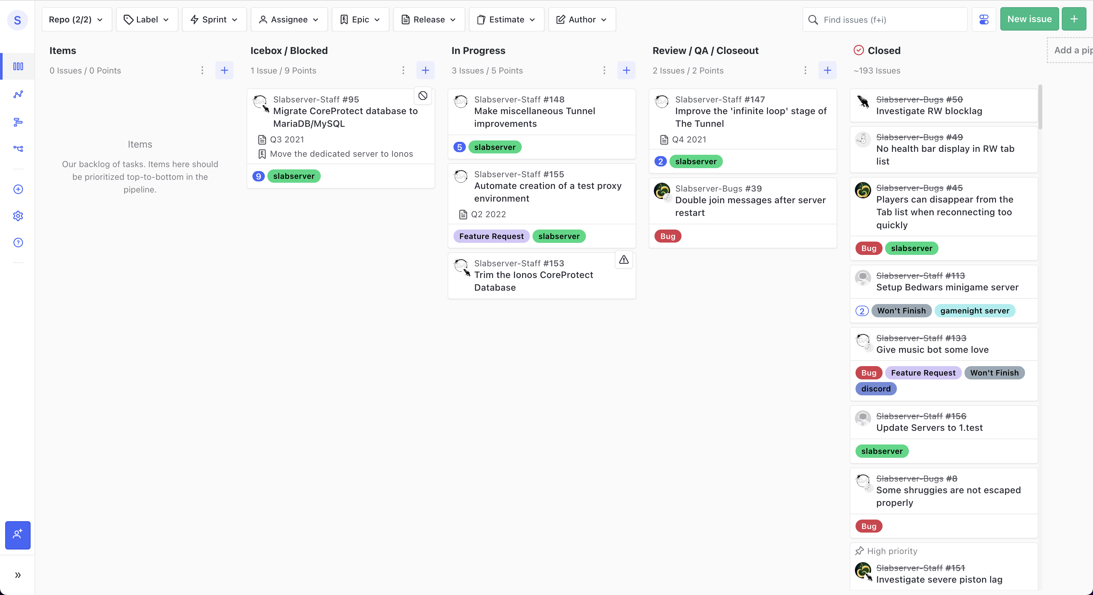Viewport: 1093px width, 595px height.
Task: Open Icebox / Blocked pipeline options menu
Action: [x=403, y=71]
